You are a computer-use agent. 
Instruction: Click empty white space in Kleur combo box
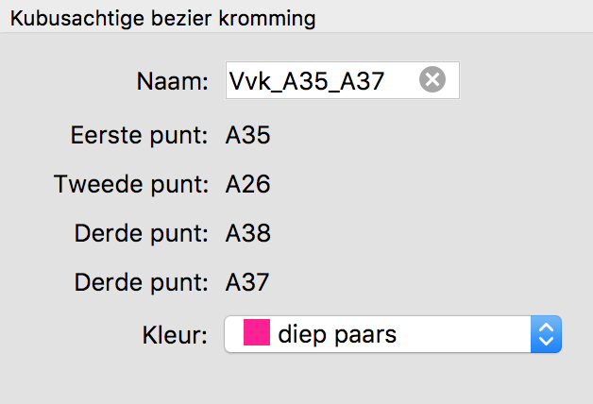(462, 334)
